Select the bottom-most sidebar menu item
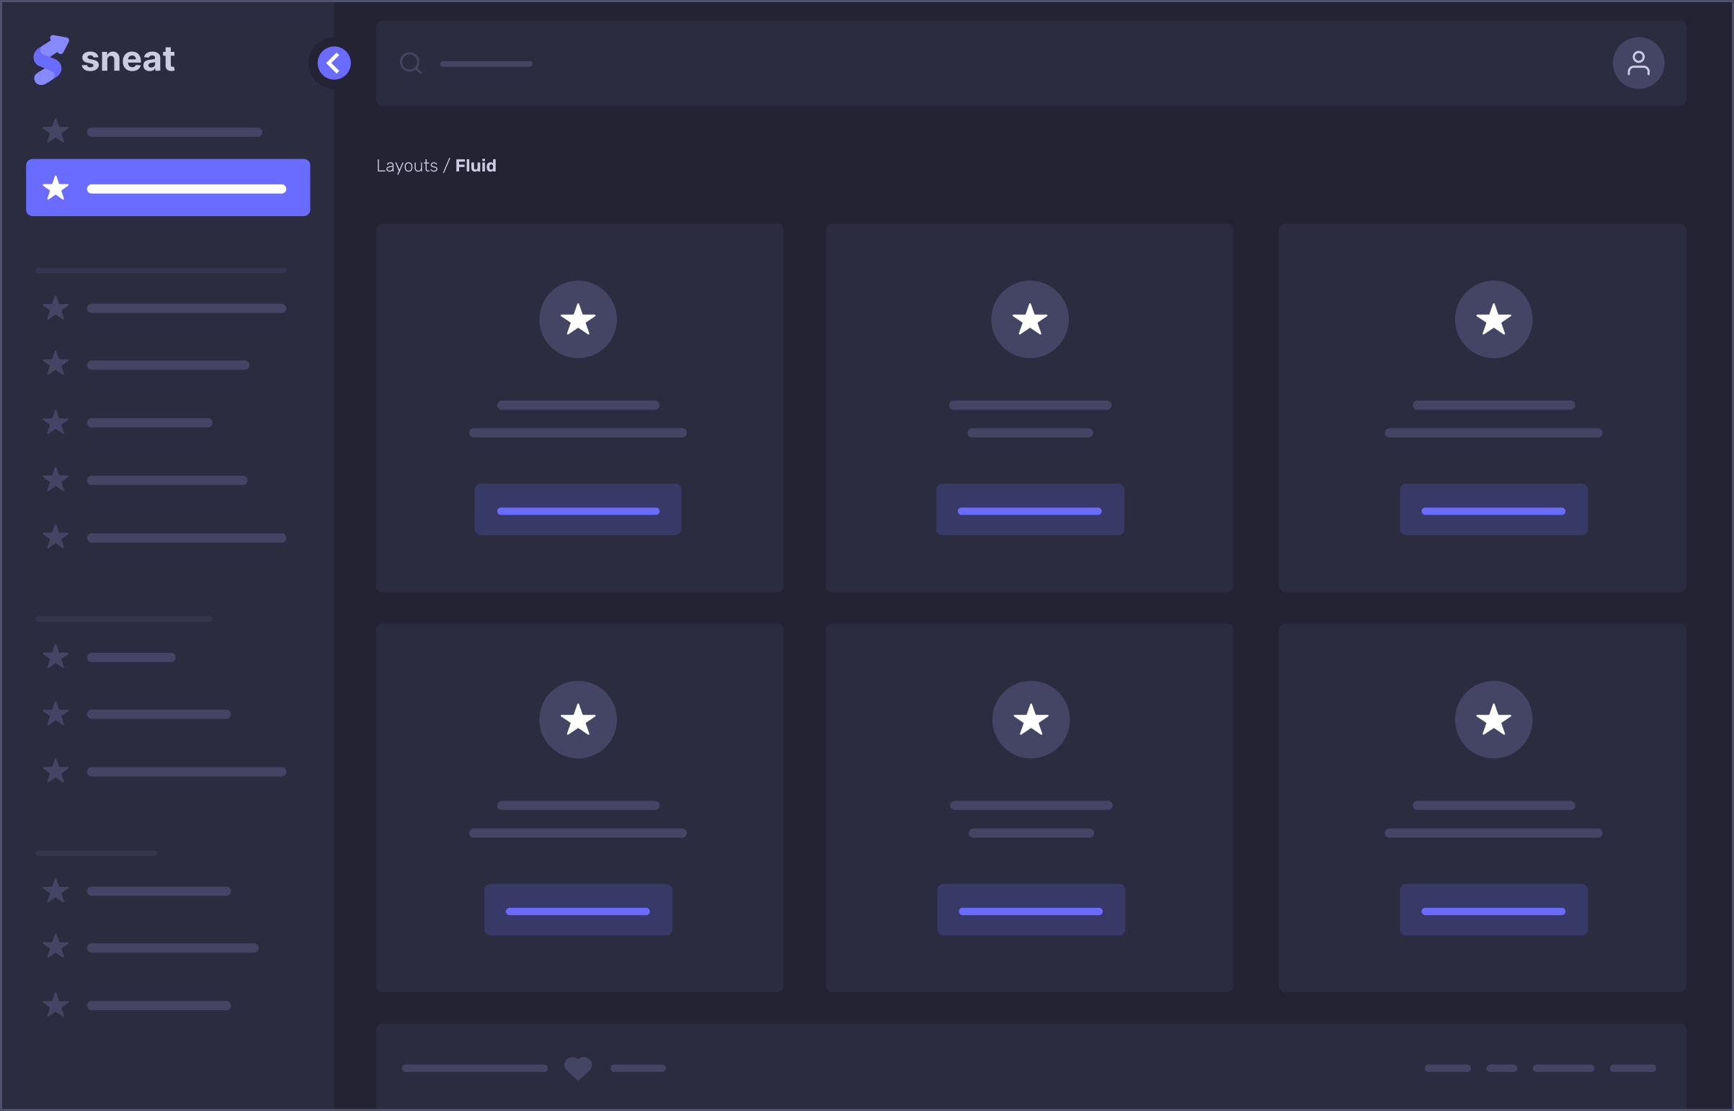1734x1111 pixels. (137, 1005)
